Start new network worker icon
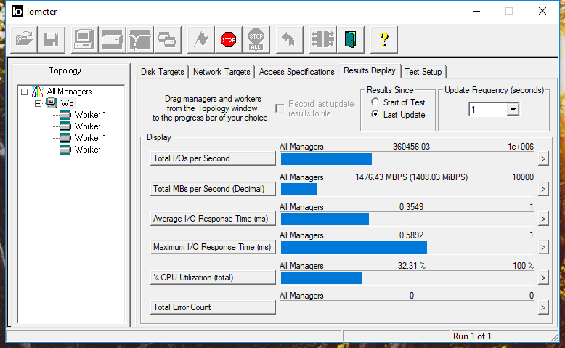This screenshot has width=565, height=348. (x=140, y=40)
